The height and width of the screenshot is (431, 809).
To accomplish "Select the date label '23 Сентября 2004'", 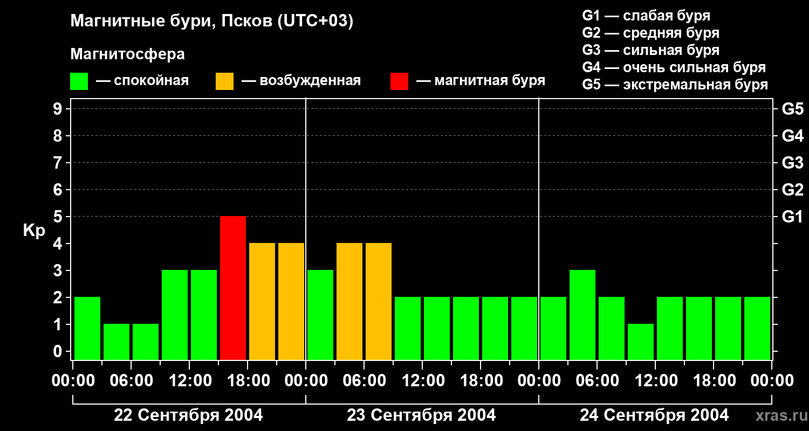I will tap(421, 415).
